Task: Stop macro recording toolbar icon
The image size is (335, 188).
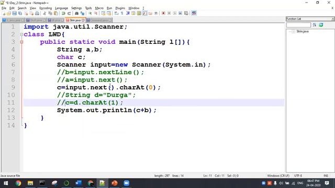Action: [169, 13]
